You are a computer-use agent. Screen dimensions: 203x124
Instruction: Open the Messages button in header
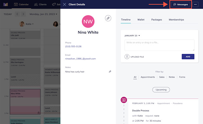pos(180,4)
